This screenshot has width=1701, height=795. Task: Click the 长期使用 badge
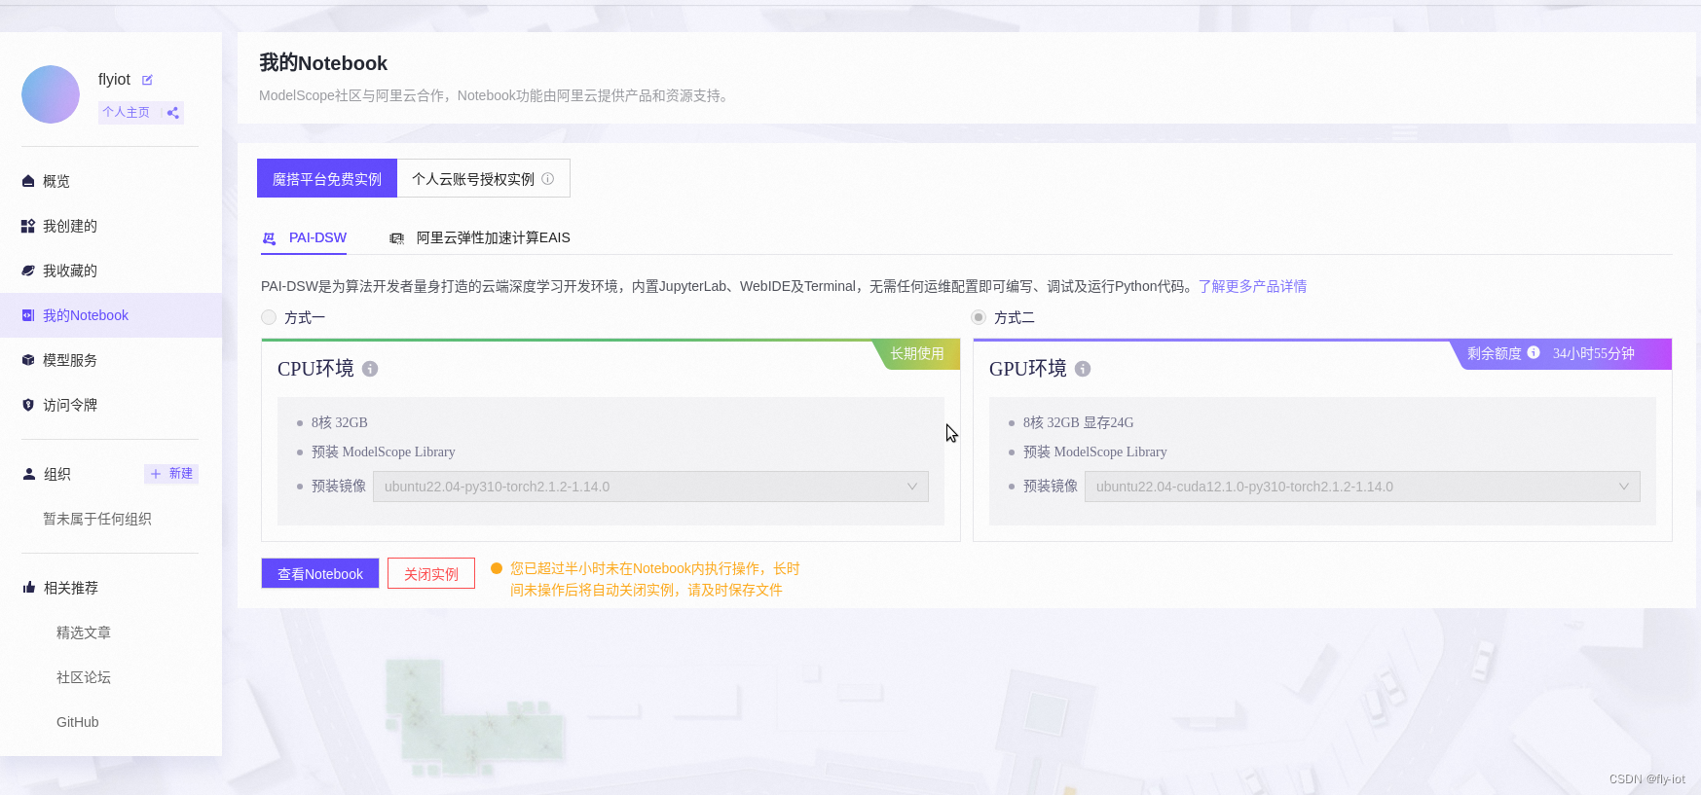(917, 354)
